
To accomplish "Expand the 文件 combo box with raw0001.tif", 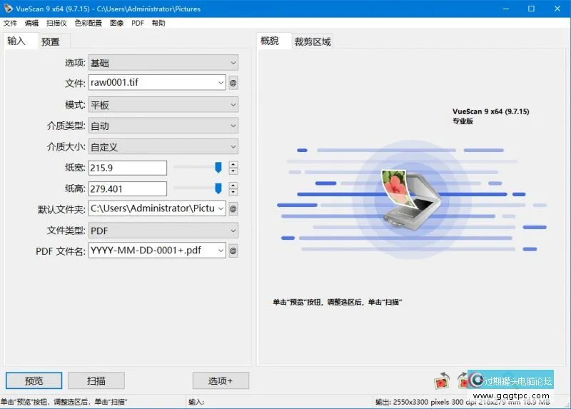I will tap(221, 83).
